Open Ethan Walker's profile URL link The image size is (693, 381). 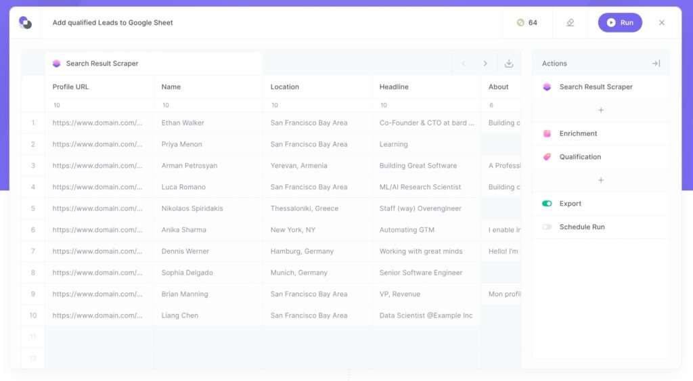(97, 123)
